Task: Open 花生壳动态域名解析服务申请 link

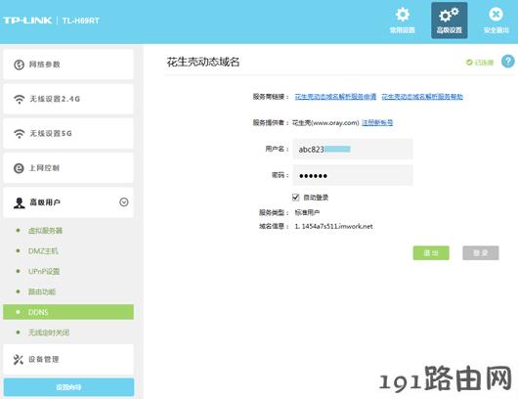Action: click(335, 97)
